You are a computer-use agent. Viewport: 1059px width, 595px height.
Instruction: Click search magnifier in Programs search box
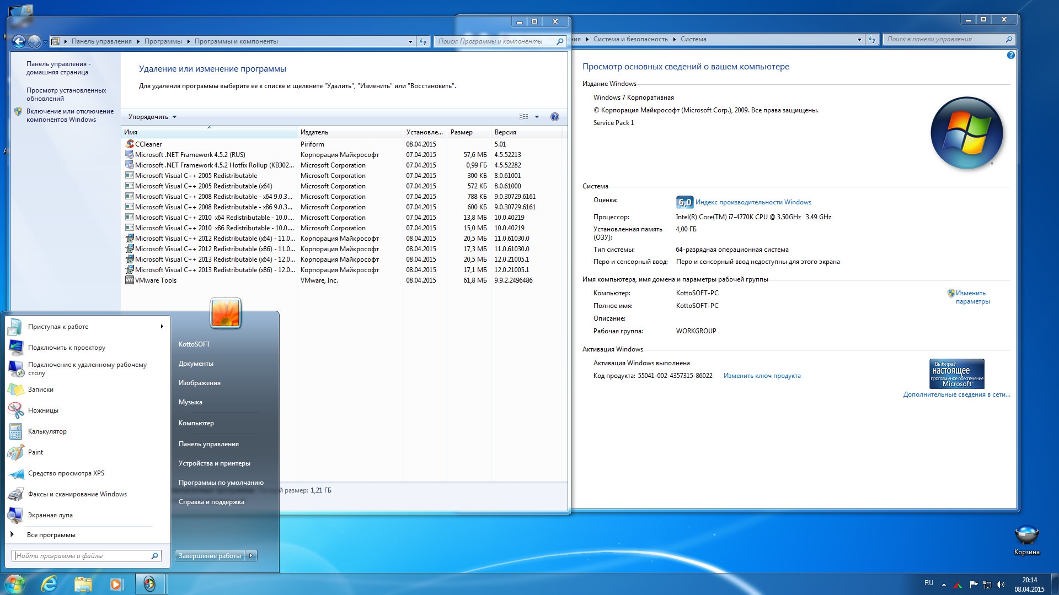[x=560, y=41]
